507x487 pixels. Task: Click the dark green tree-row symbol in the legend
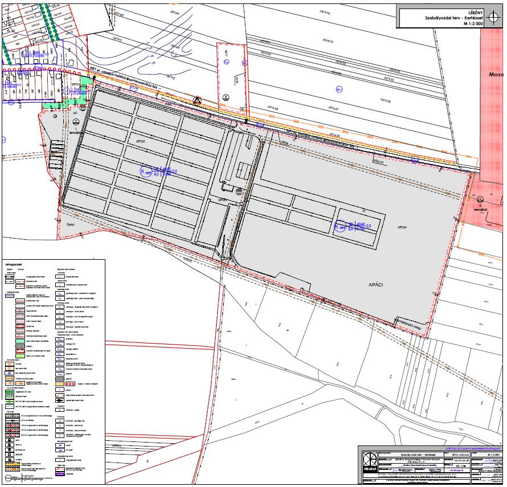[10, 391]
